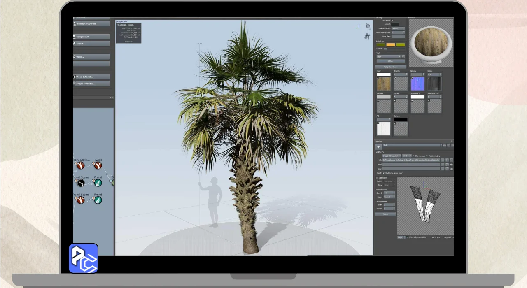Image resolution: width=527 pixels, height=288 pixels.
Task: Click the Berry Stalk node icon
Action: pyautogui.click(x=80, y=165)
